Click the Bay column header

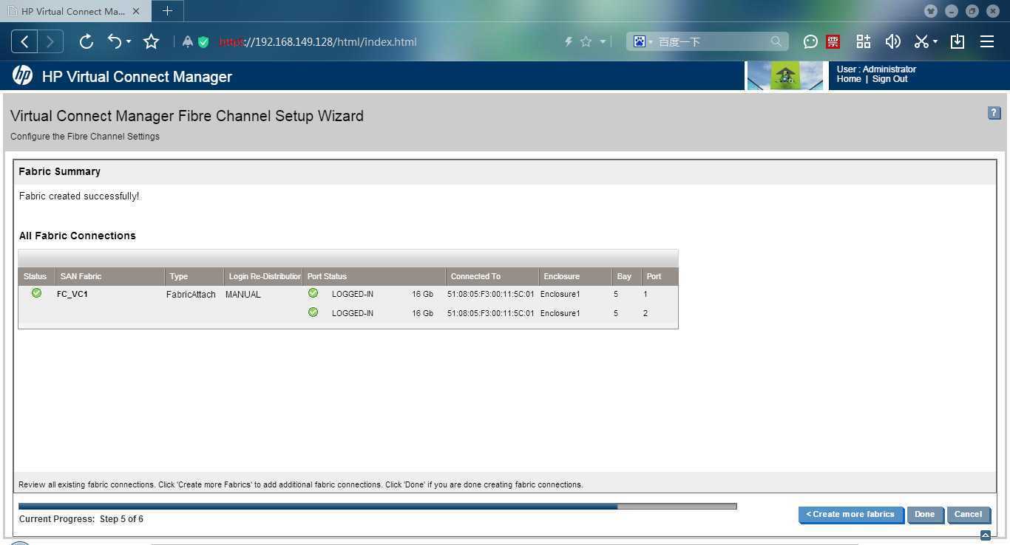coord(626,276)
